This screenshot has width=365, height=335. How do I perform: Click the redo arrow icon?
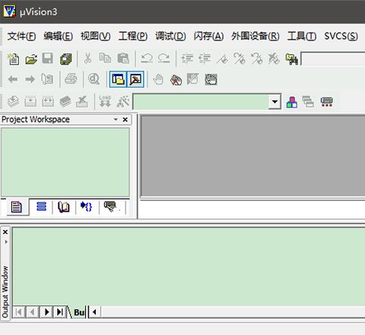point(163,59)
